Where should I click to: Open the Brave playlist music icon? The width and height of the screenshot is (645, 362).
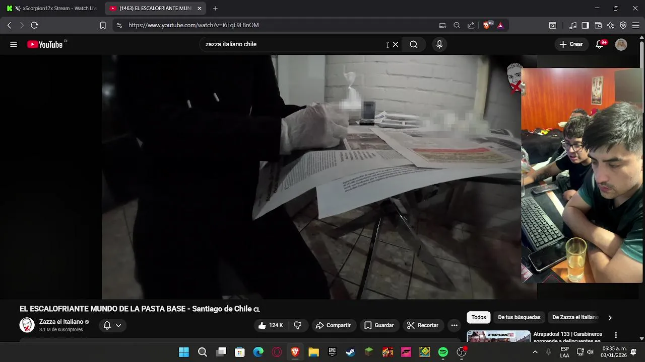pyautogui.click(x=573, y=25)
